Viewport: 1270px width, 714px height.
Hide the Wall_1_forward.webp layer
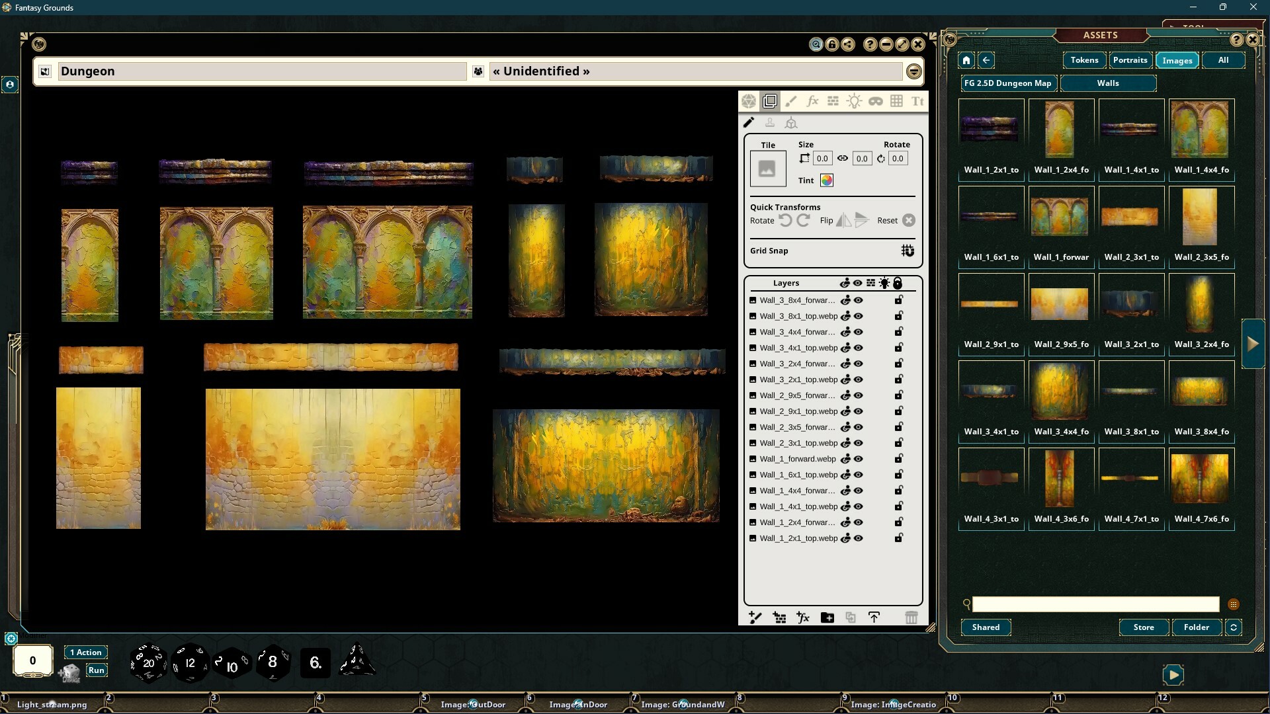(x=858, y=459)
